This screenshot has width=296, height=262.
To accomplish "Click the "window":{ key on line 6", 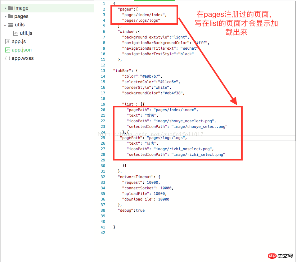I will click(129, 32).
